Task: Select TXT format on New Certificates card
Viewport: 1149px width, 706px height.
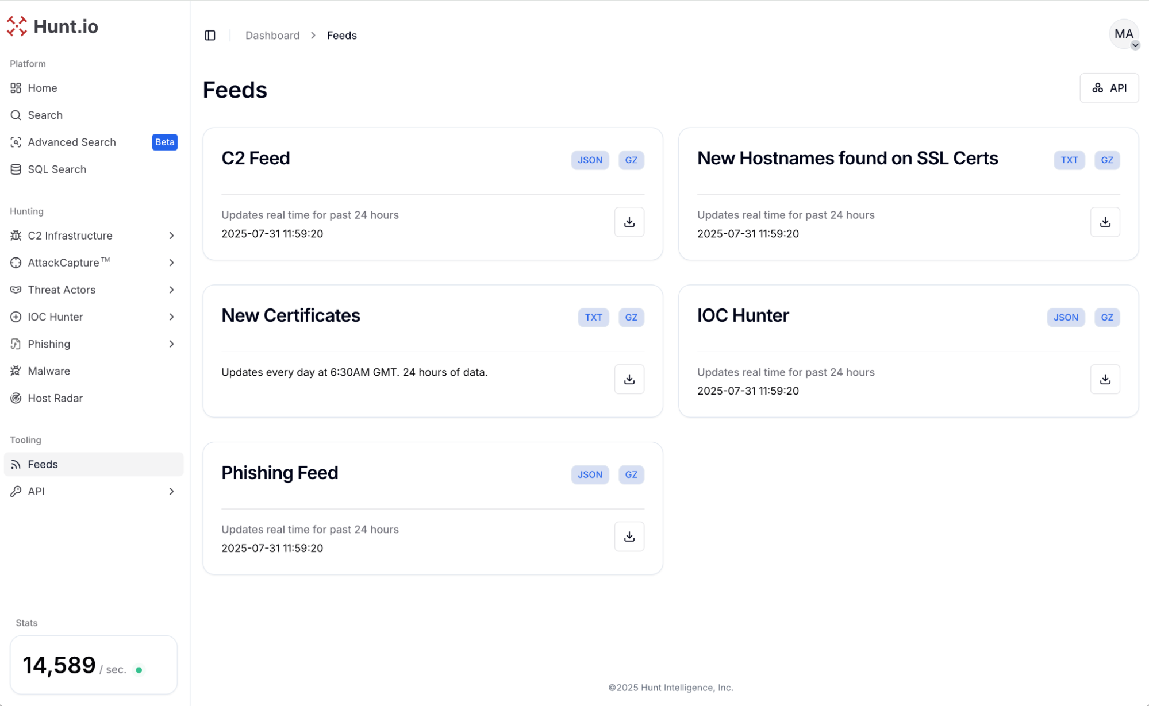Action: point(593,318)
